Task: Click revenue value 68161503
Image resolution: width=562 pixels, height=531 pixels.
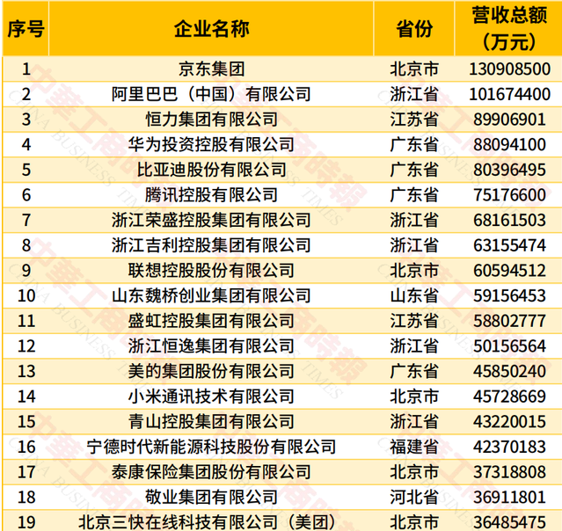Action: [510, 220]
